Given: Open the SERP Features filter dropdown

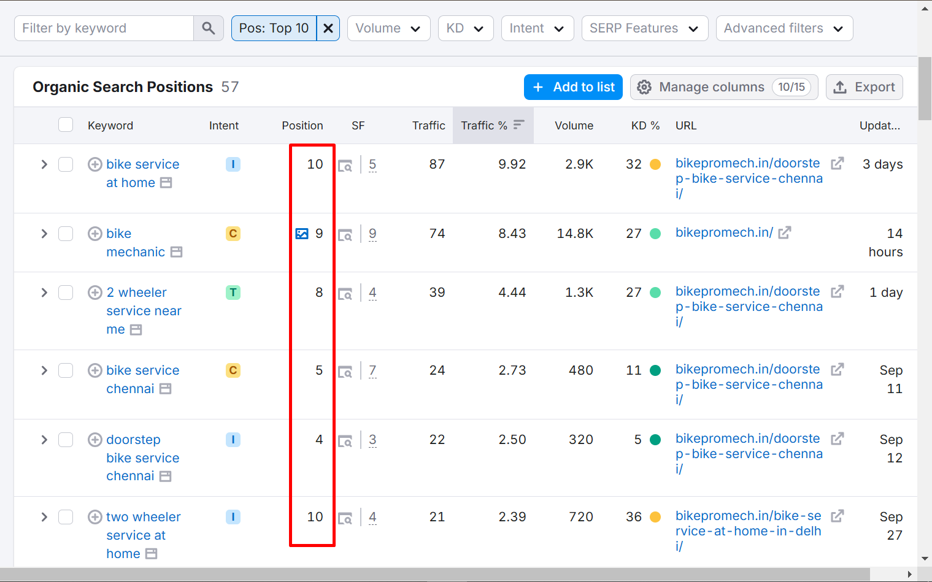Looking at the screenshot, I should click(644, 28).
